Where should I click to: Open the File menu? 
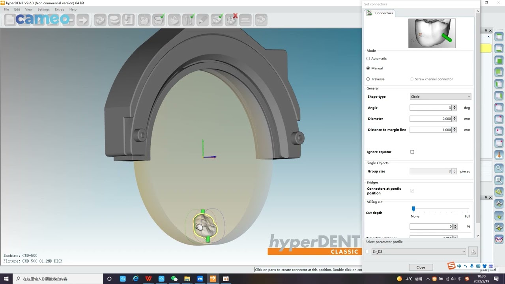(x=6, y=9)
